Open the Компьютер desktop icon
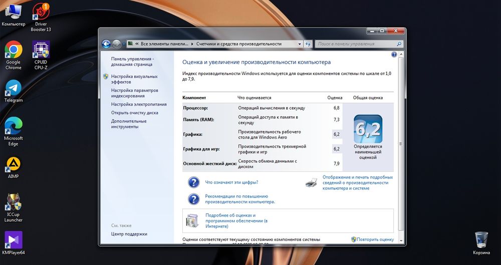 click(13, 15)
